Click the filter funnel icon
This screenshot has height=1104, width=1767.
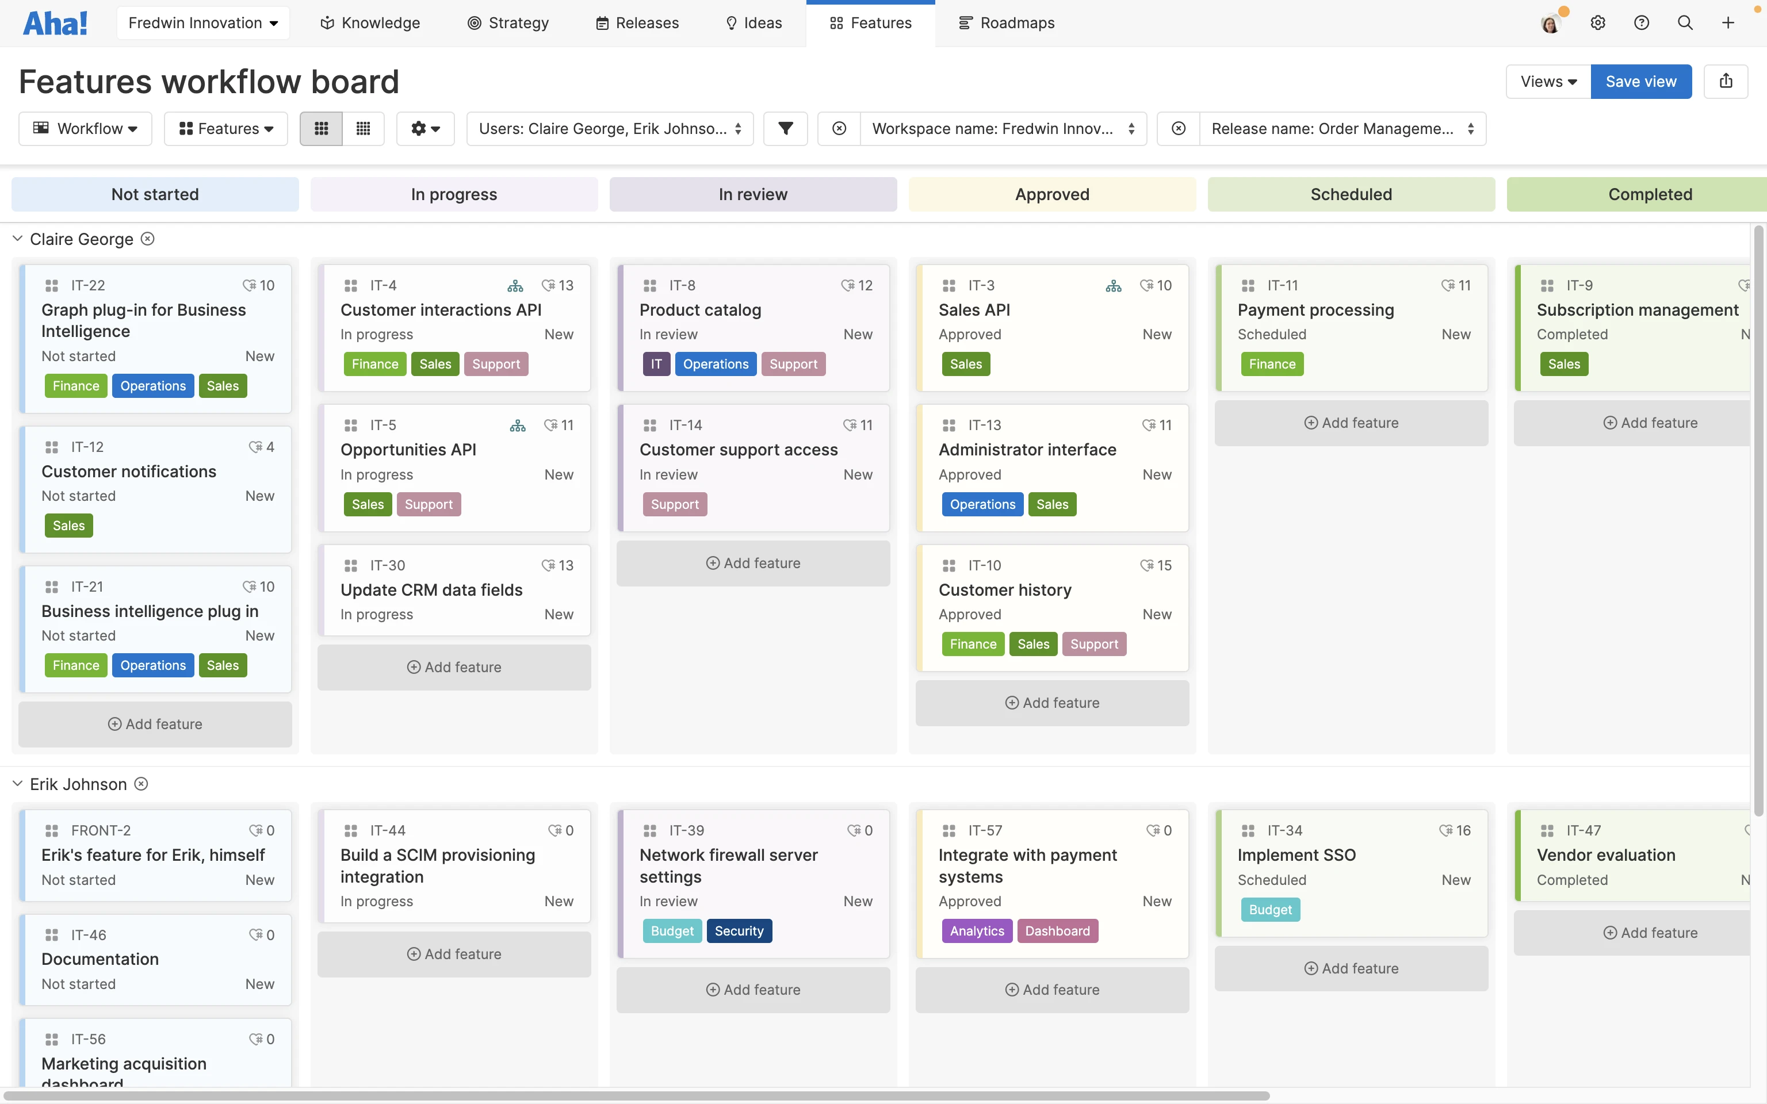[785, 128]
